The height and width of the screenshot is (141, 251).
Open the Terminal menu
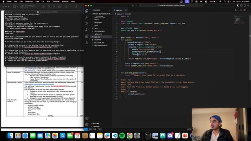coord(56,2)
